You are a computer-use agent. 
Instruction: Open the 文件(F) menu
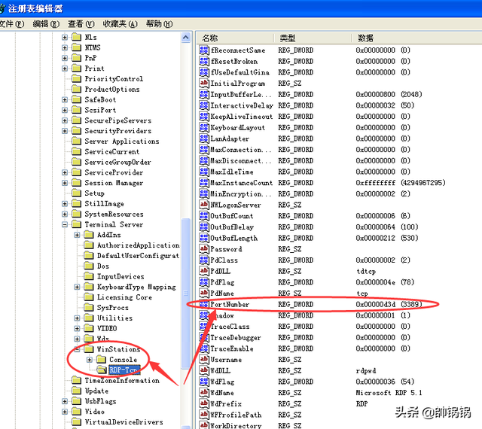click(x=12, y=23)
